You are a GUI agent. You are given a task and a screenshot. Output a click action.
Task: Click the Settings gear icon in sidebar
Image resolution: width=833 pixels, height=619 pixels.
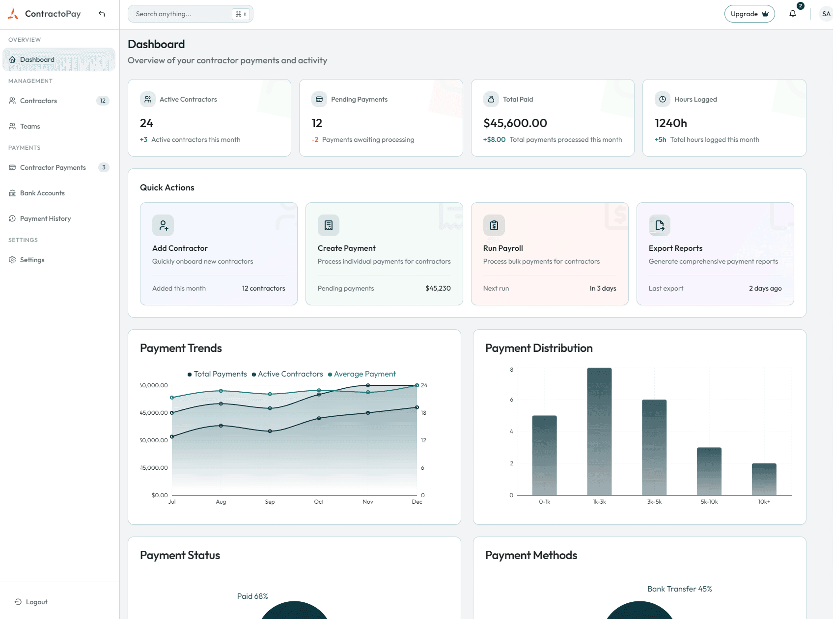(x=12, y=260)
